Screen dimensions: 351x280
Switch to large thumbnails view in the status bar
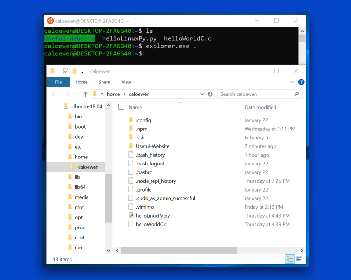coord(299,259)
